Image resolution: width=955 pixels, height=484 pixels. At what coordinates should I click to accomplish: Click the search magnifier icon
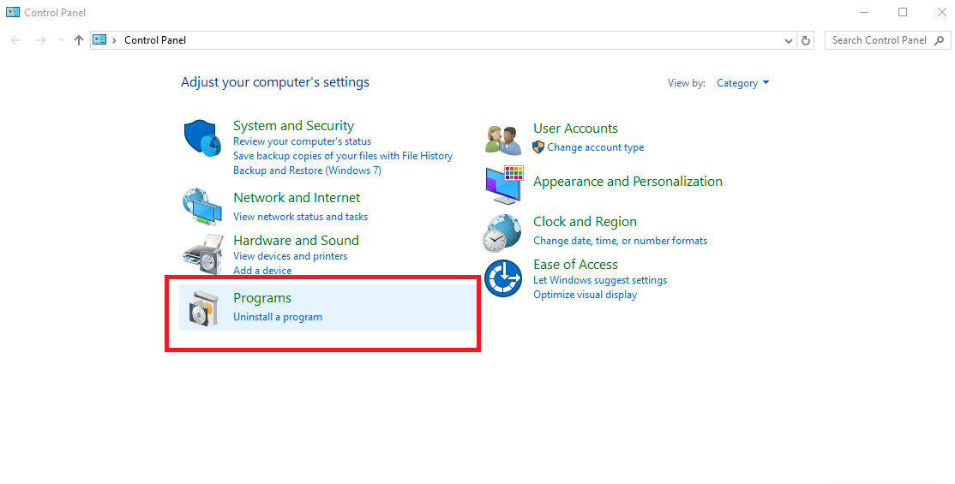coord(940,40)
